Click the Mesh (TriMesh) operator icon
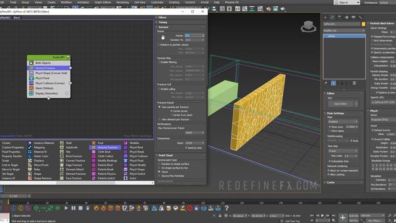Image resolution: width=396 pixels, height=223 pixels. pos(32,88)
